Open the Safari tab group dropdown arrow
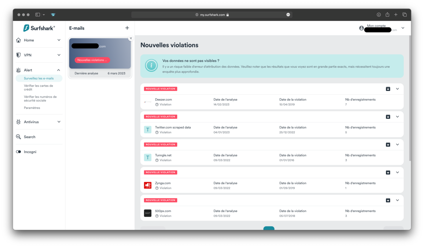 coord(44,15)
